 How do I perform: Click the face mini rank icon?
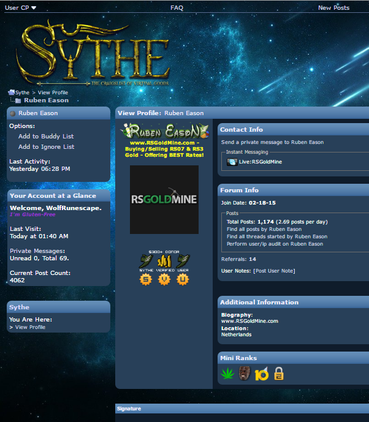[x=245, y=373]
